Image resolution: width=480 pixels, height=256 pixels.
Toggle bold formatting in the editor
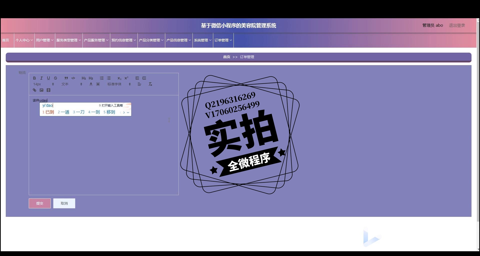(34, 78)
